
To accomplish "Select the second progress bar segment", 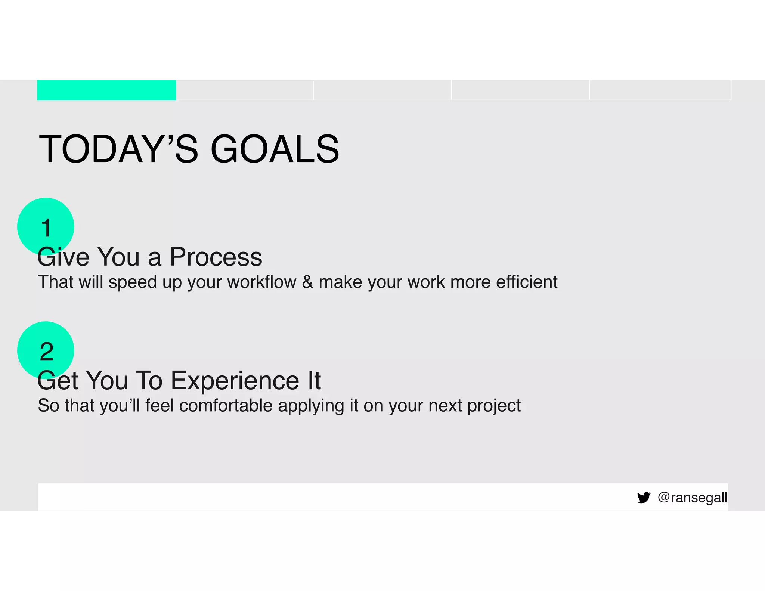I will (245, 90).
